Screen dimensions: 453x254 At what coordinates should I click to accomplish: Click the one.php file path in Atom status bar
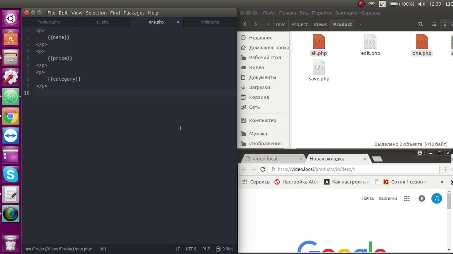click(x=58, y=249)
